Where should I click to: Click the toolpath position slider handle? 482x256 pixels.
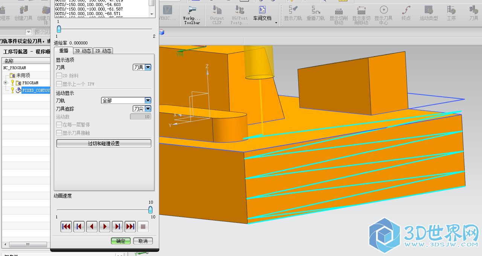point(59,29)
